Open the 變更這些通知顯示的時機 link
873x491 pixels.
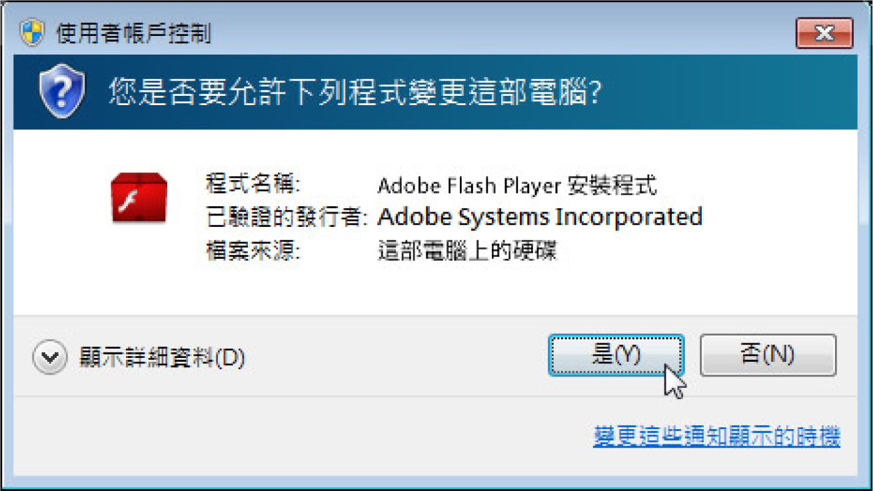click(x=716, y=436)
